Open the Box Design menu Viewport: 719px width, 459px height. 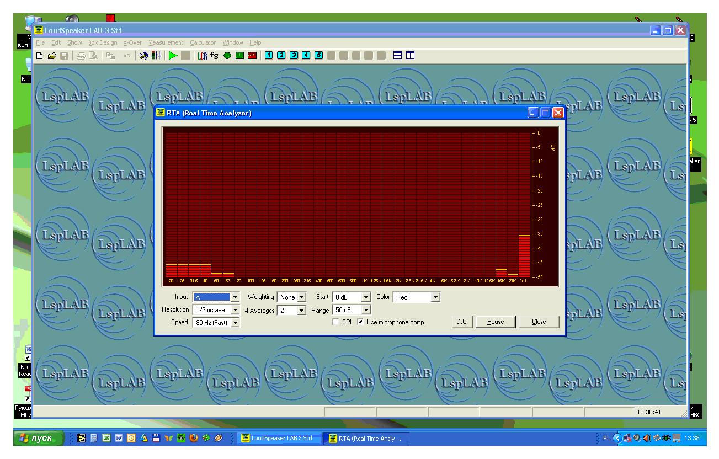[x=103, y=42]
